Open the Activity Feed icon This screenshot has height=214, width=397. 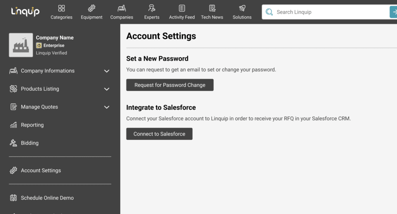click(182, 9)
